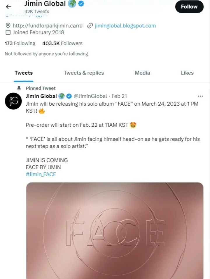Open jiminglobal.blogspot.com link
Screen dimensions: 210x279
click(x=125, y=26)
